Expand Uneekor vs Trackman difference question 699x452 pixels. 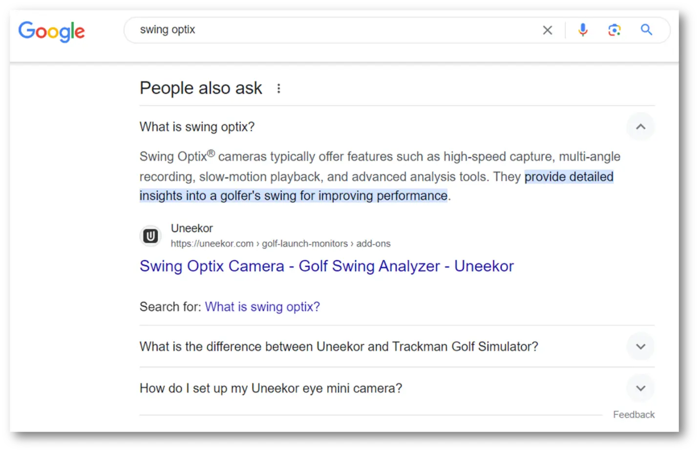click(640, 347)
